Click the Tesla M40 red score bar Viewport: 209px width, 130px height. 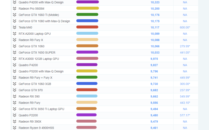[87, 27]
